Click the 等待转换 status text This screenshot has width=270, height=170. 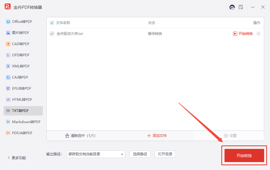click(x=155, y=34)
